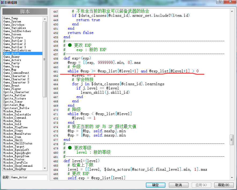Open the Game_Map script
Viewport: 237px width, 190px height.
pos(10,69)
